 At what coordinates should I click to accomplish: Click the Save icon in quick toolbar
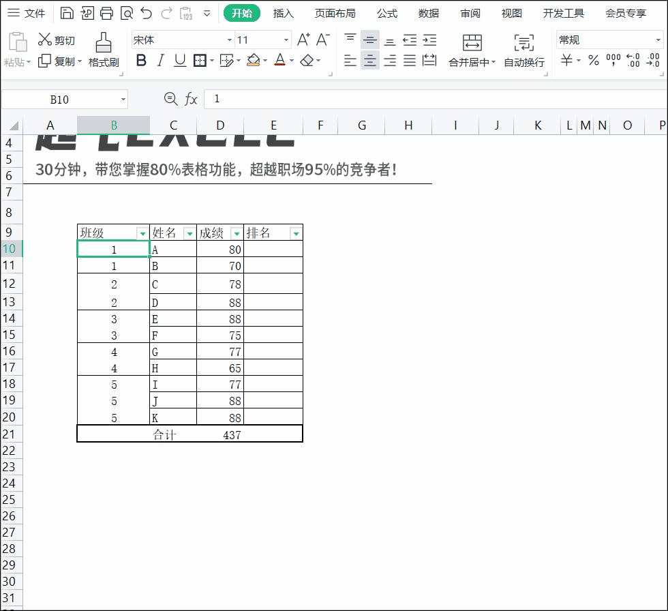tap(67, 13)
